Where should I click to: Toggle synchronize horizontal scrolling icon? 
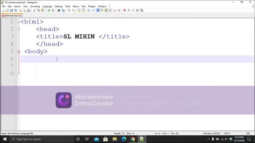[83, 10]
